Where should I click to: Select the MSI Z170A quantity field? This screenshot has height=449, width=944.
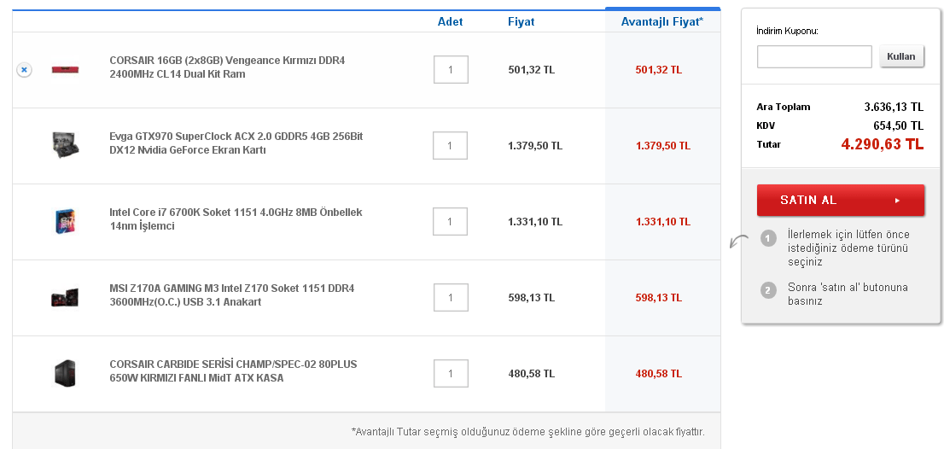(451, 298)
